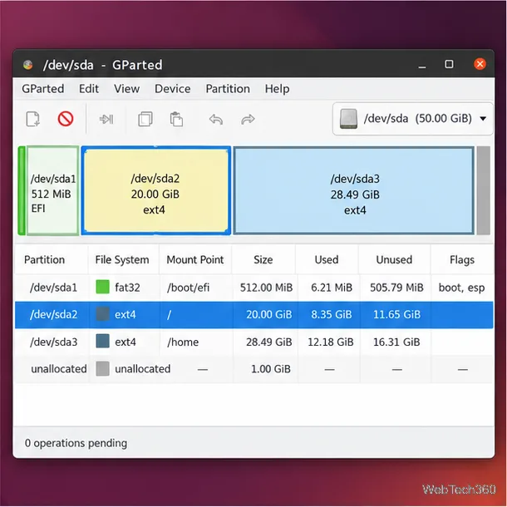Screen dimensions: 507x507
Task: Click the New partition toolbar icon
Action: pyautogui.click(x=32, y=120)
